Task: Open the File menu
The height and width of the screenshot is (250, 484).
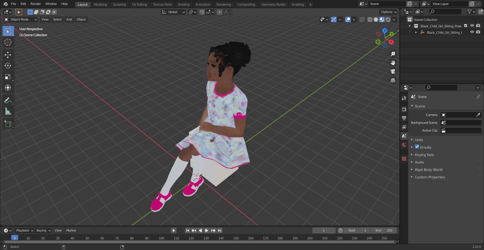Action: pos(13,4)
